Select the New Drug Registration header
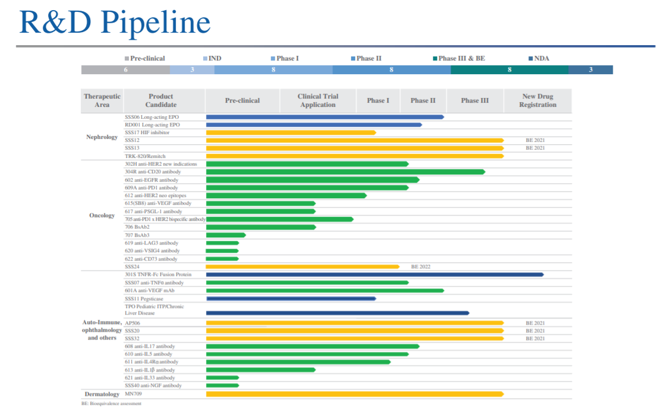 pyautogui.click(x=537, y=100)
